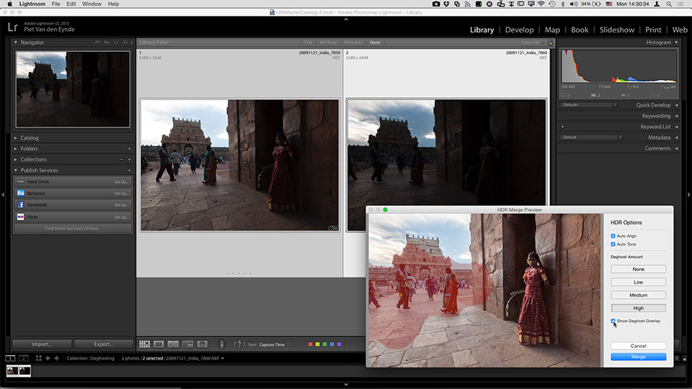692x389 pixels.
Task: Click the Hard Drive publish service icon
Action: (x=20, y=182)
